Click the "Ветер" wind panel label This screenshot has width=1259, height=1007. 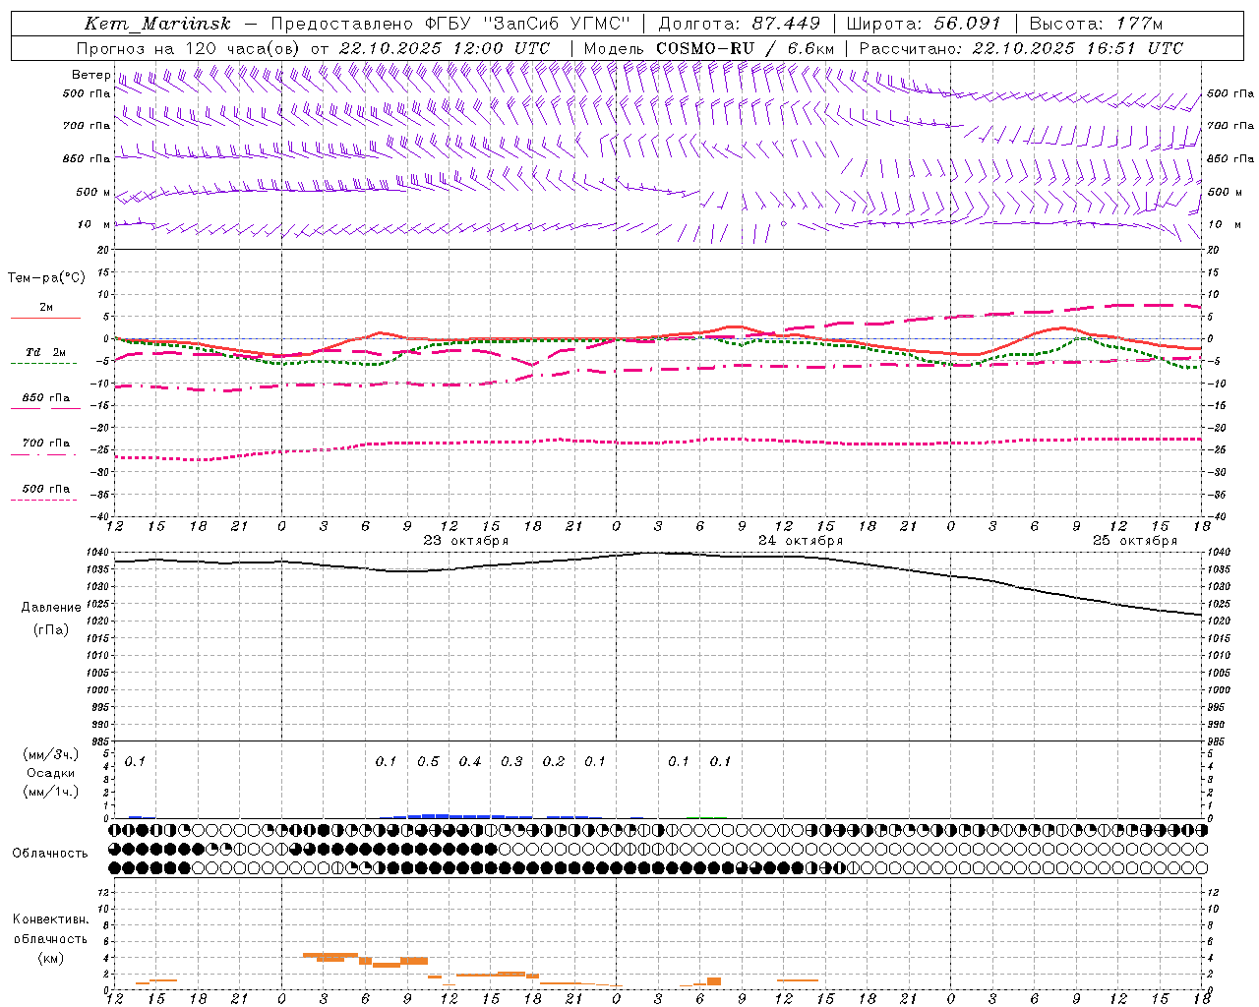tap(90, 75)
